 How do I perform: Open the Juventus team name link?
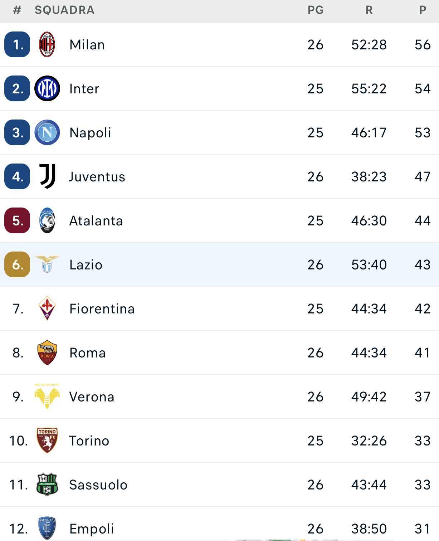[x=97, y=177]
